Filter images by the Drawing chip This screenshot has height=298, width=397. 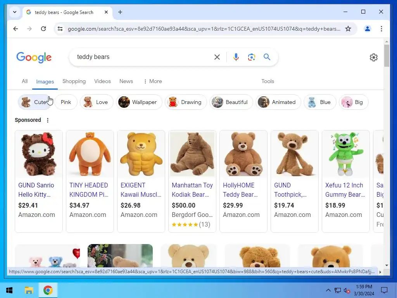(186, 102)
